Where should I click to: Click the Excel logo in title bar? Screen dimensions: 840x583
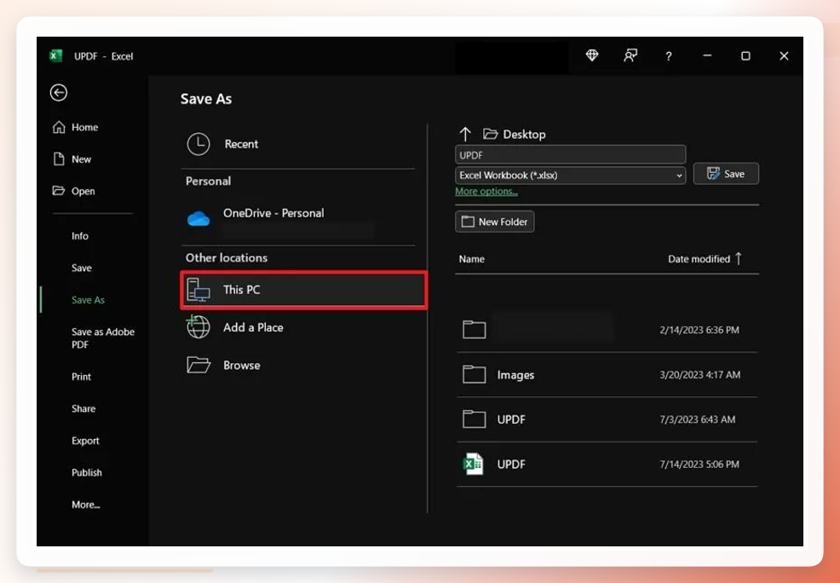coord(55,55)
